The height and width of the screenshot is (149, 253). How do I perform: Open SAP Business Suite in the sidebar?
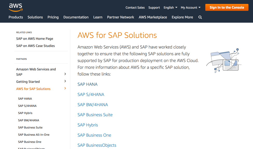(x=30, y=128)
